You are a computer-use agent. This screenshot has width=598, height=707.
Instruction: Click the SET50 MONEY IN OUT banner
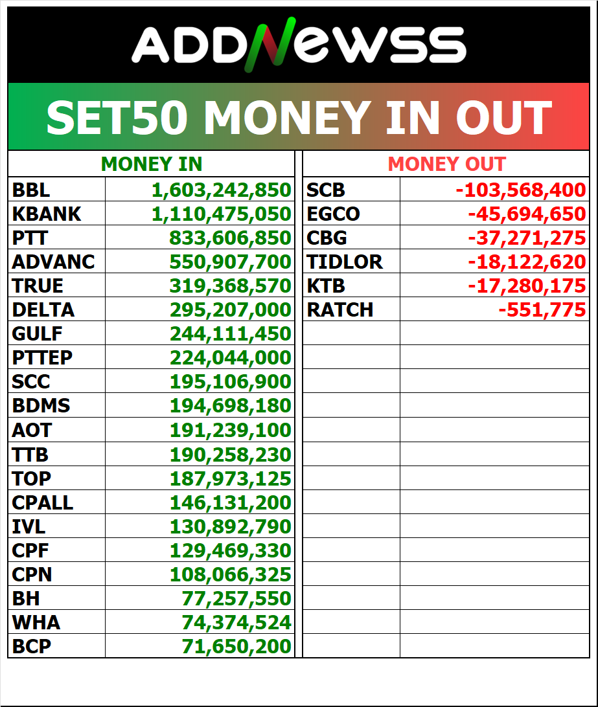pos(299,117)
